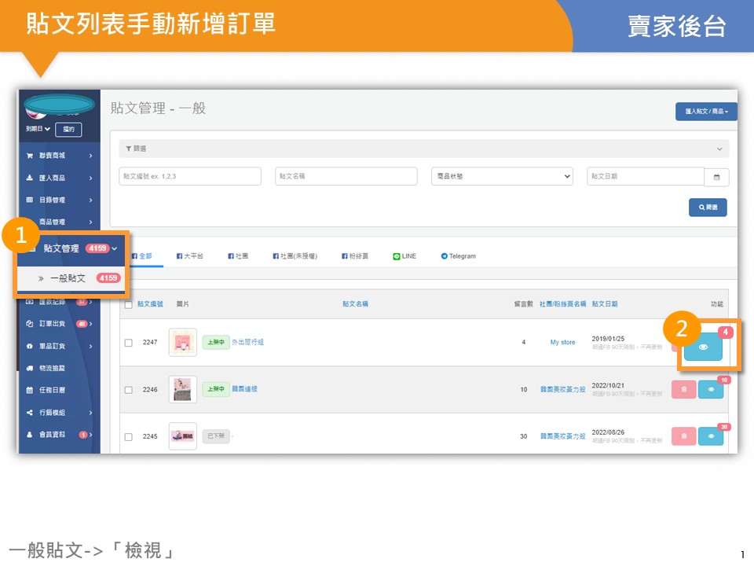The height and width of the screenshot is (566, 754).
Task: Click the eye view button for post 2246
Action: point(711,389)
